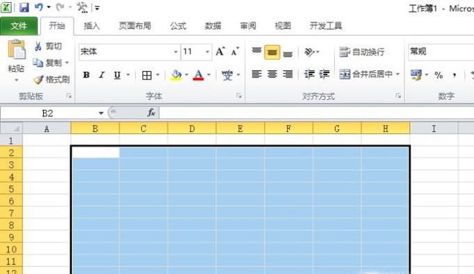Toggle Bold formatting

86,74
